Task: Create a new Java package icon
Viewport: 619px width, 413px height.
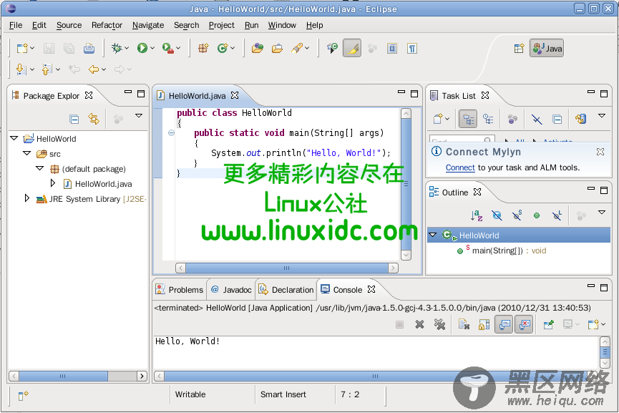Action: click(x=203, y=48)
